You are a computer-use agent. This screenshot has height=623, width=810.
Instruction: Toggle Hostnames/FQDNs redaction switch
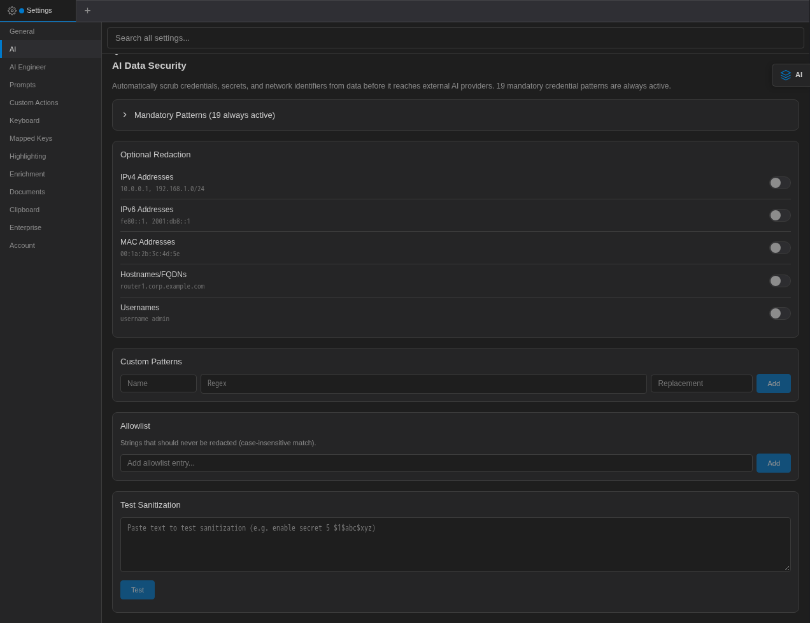pyautogui.click(x=779, y=281)
